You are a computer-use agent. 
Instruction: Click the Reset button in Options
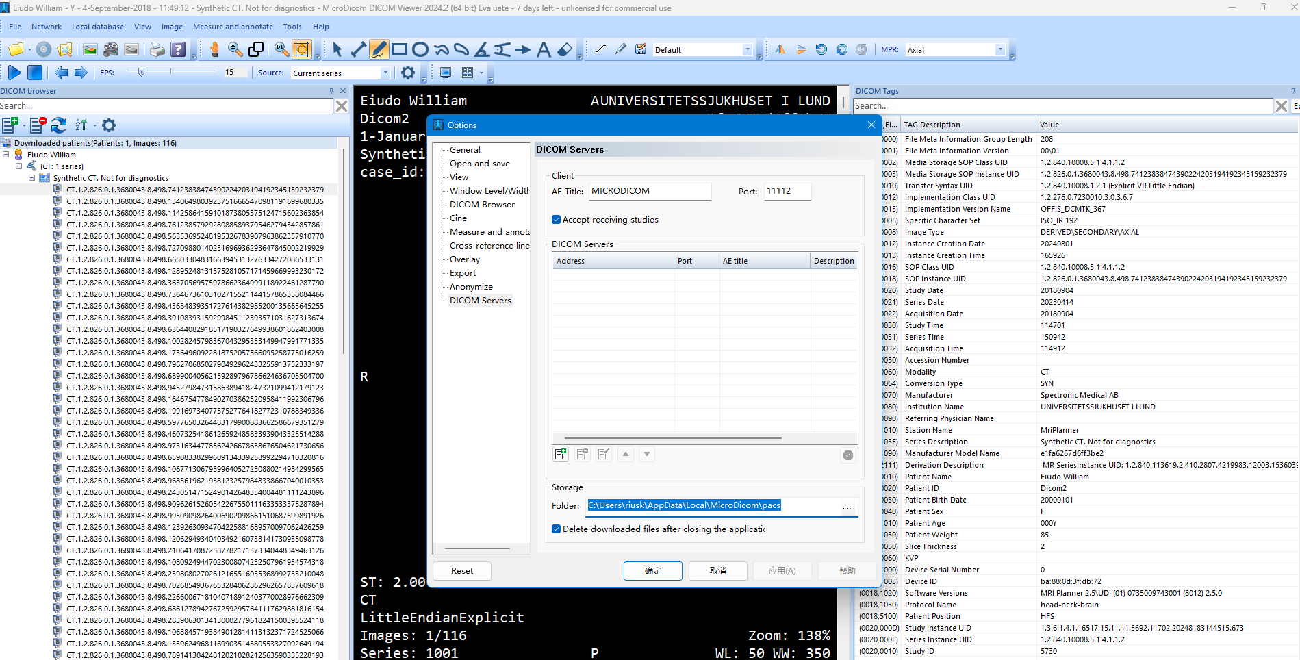click(x=462, y=570)
